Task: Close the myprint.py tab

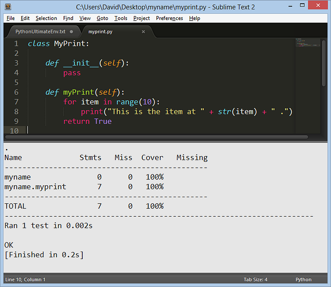Action: click(143, 32)
